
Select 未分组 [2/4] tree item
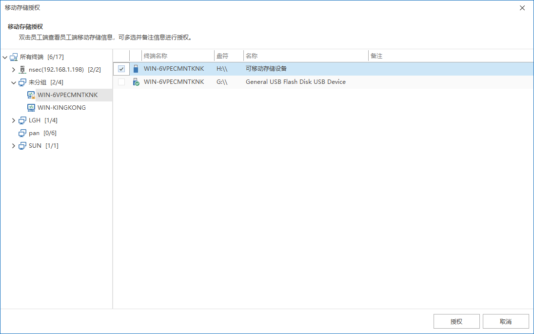tap(46, 82)
